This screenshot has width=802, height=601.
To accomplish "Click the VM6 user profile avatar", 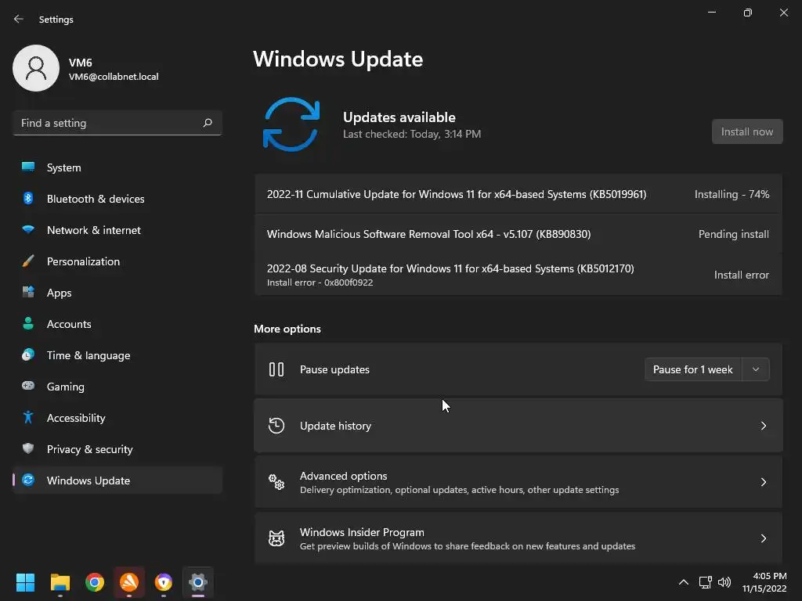I will 36,68.
